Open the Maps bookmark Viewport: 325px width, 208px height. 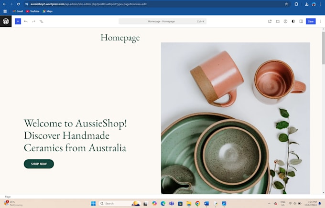pyautogui.click(x=47, y=11)
